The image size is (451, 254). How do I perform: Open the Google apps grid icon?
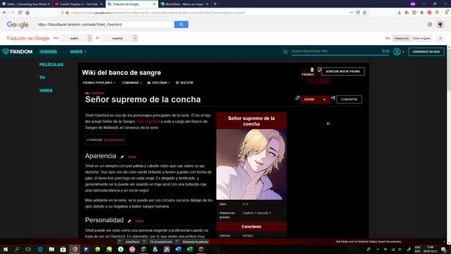click(x=429, y=24)
